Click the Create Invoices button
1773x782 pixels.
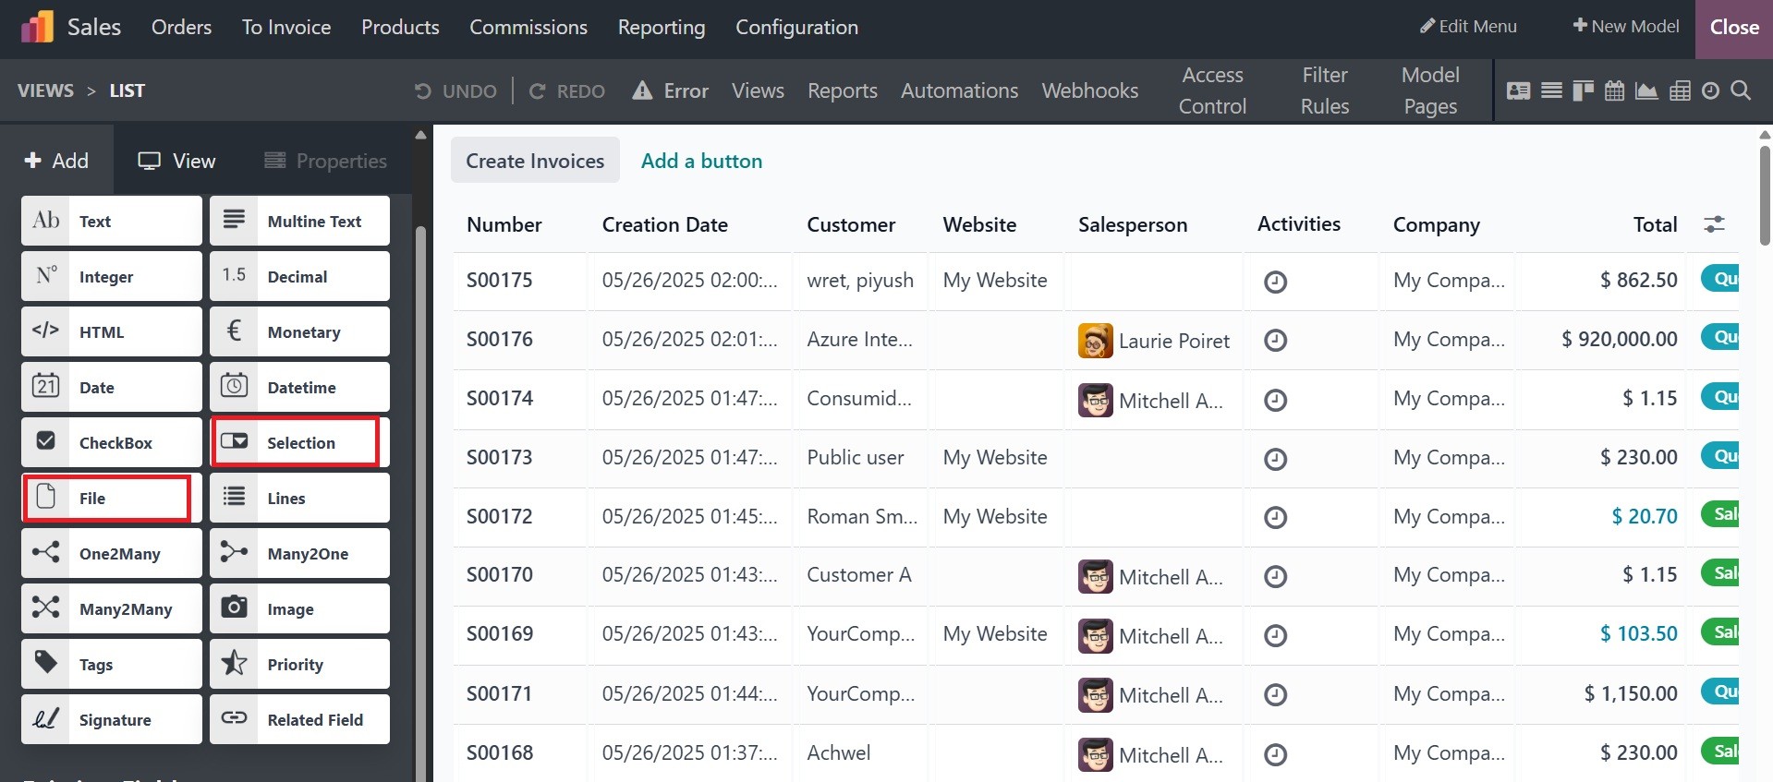pyautogui.click(x=535, y=161)
